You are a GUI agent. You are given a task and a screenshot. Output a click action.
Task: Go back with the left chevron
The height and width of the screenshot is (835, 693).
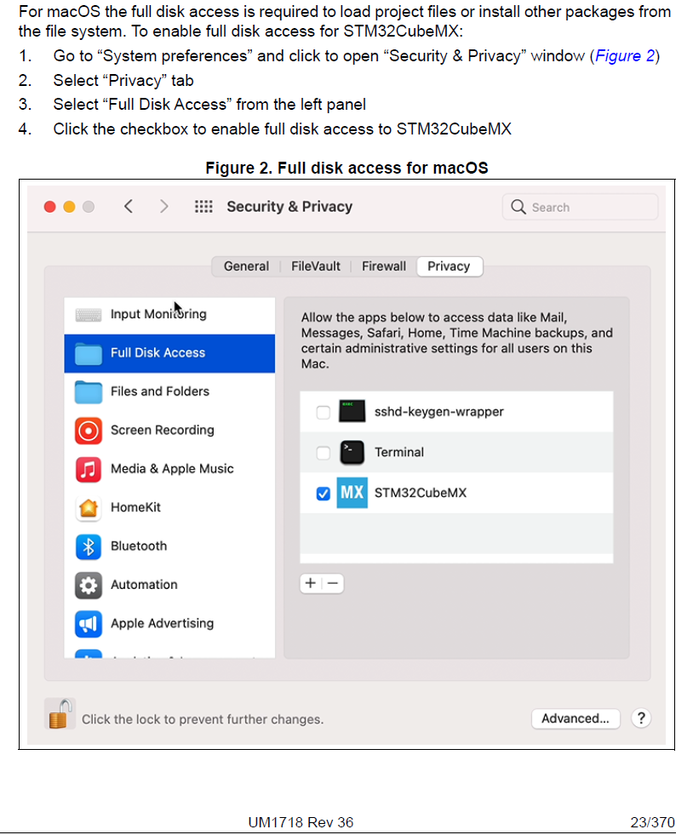pos(129,207)
